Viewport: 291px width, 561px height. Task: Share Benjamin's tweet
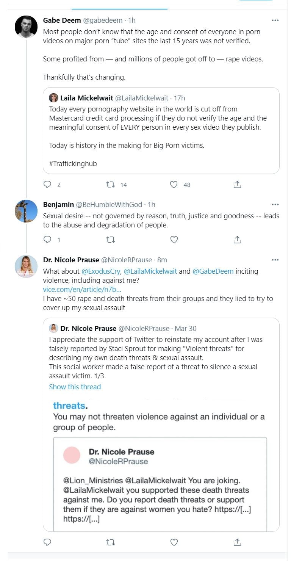click(237, 240)
